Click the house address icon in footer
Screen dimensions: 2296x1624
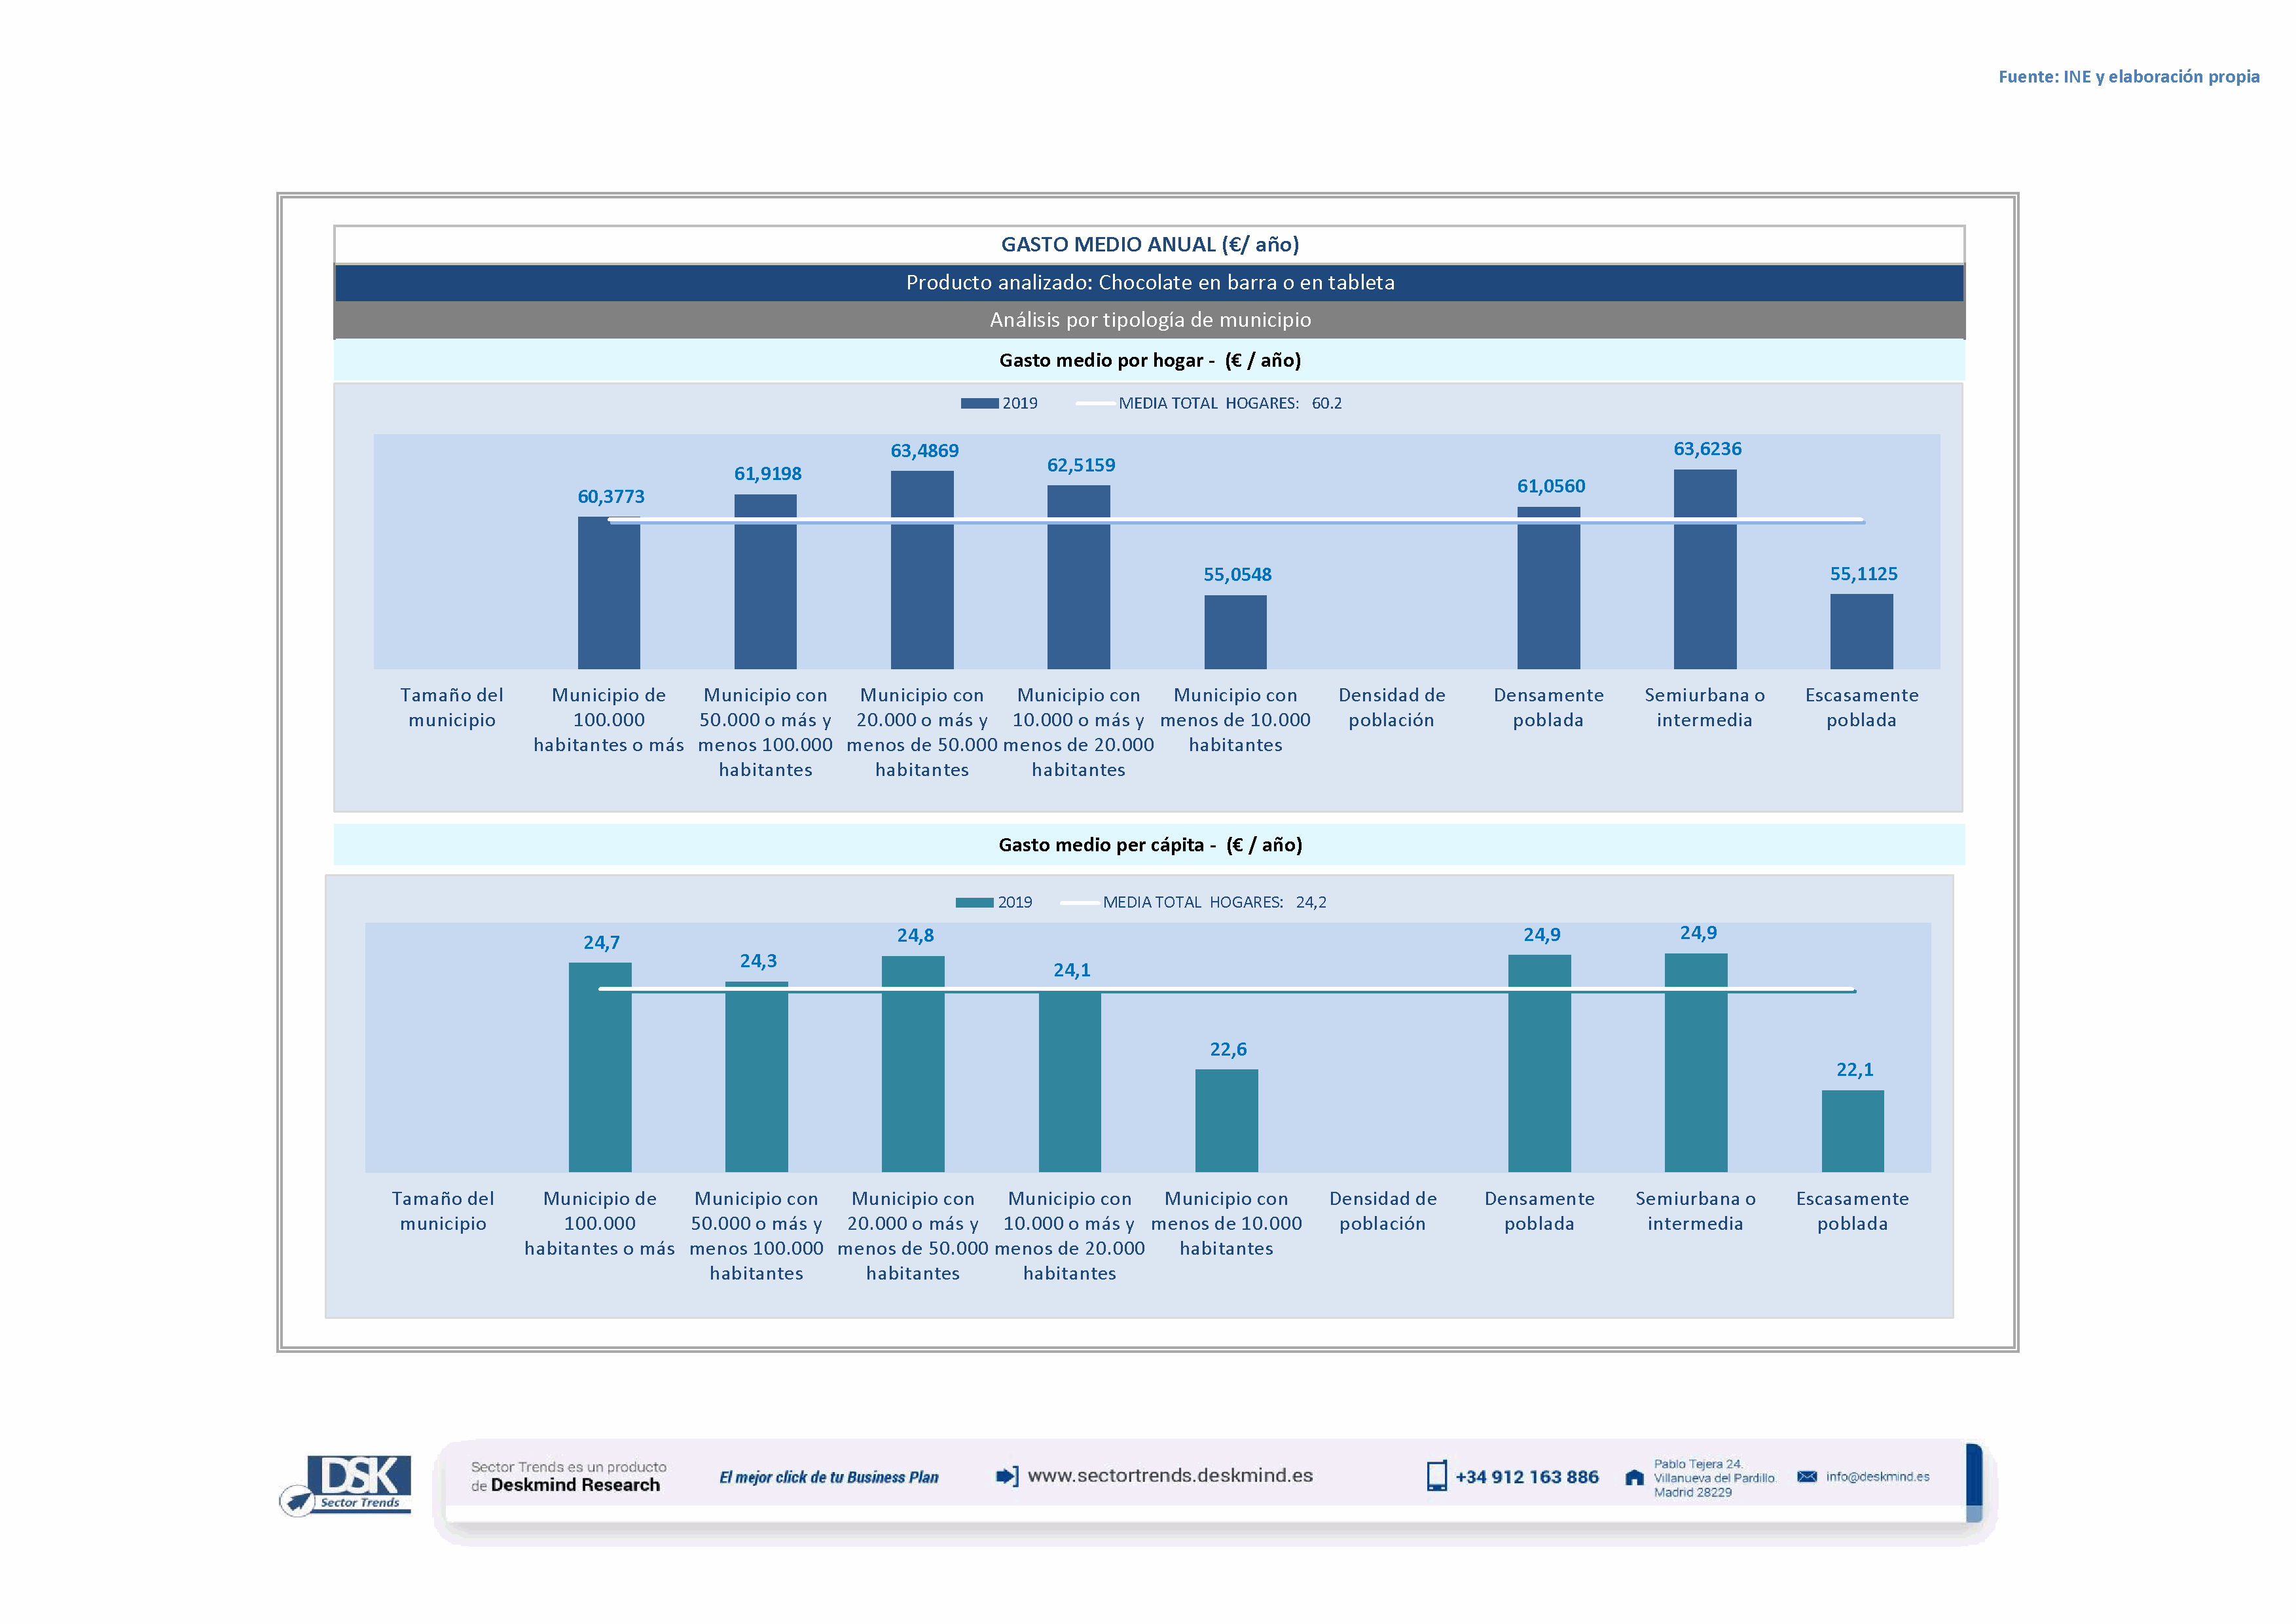tap(1634, 1478)
